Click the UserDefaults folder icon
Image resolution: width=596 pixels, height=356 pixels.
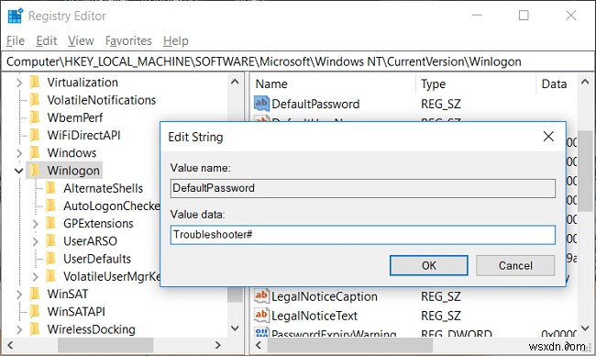[x=51, y=259]
